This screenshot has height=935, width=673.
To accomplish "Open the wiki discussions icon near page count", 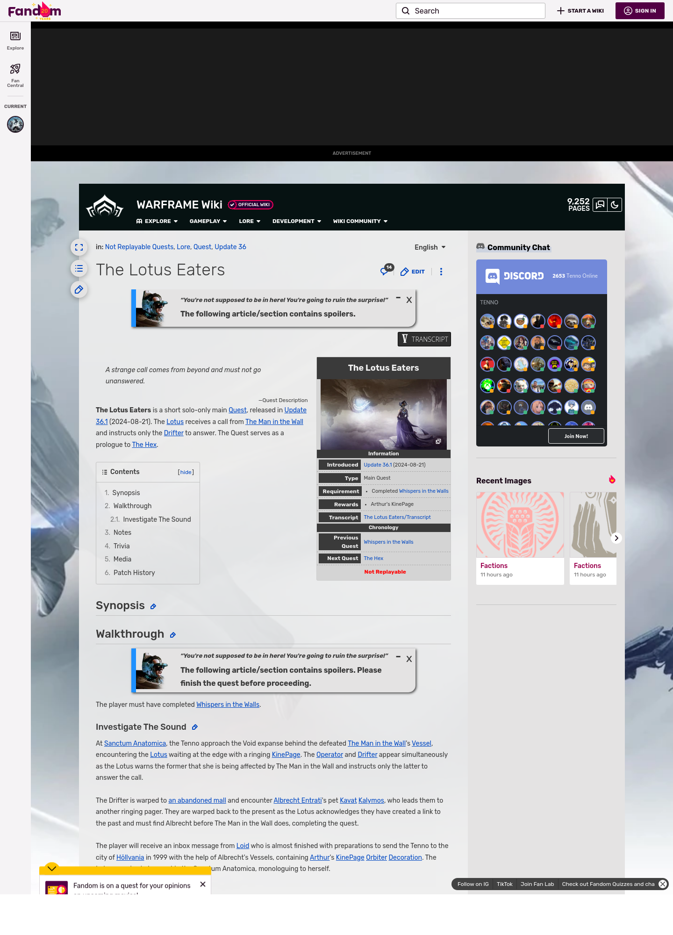I will click(x=600, y=205).
